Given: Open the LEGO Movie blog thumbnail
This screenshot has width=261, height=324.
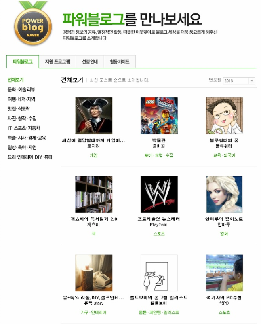Looking at the screenshot, I should click(159, 116).
